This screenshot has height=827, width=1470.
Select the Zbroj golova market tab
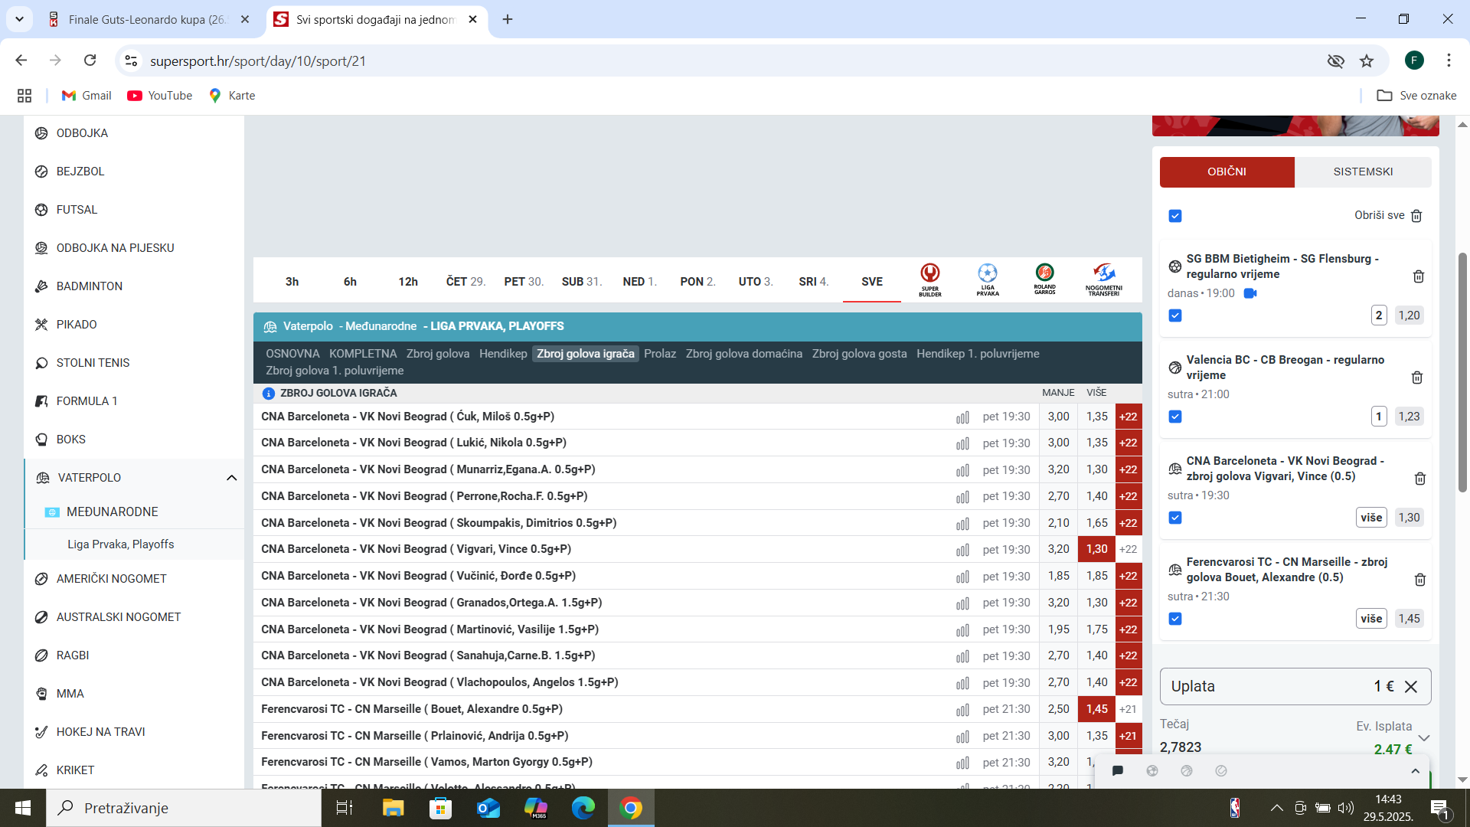[x=438, y=354]
